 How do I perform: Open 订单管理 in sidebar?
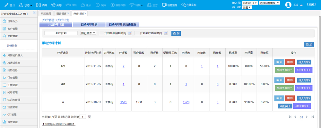[19, 78]
